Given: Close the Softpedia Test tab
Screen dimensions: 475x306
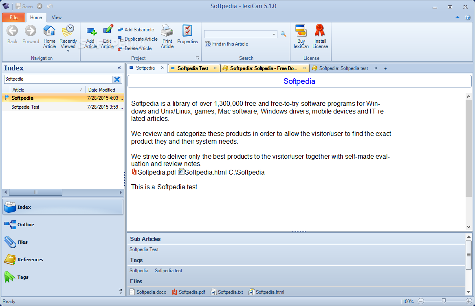Looking at the screenshot, I should (x=215, y=68).
